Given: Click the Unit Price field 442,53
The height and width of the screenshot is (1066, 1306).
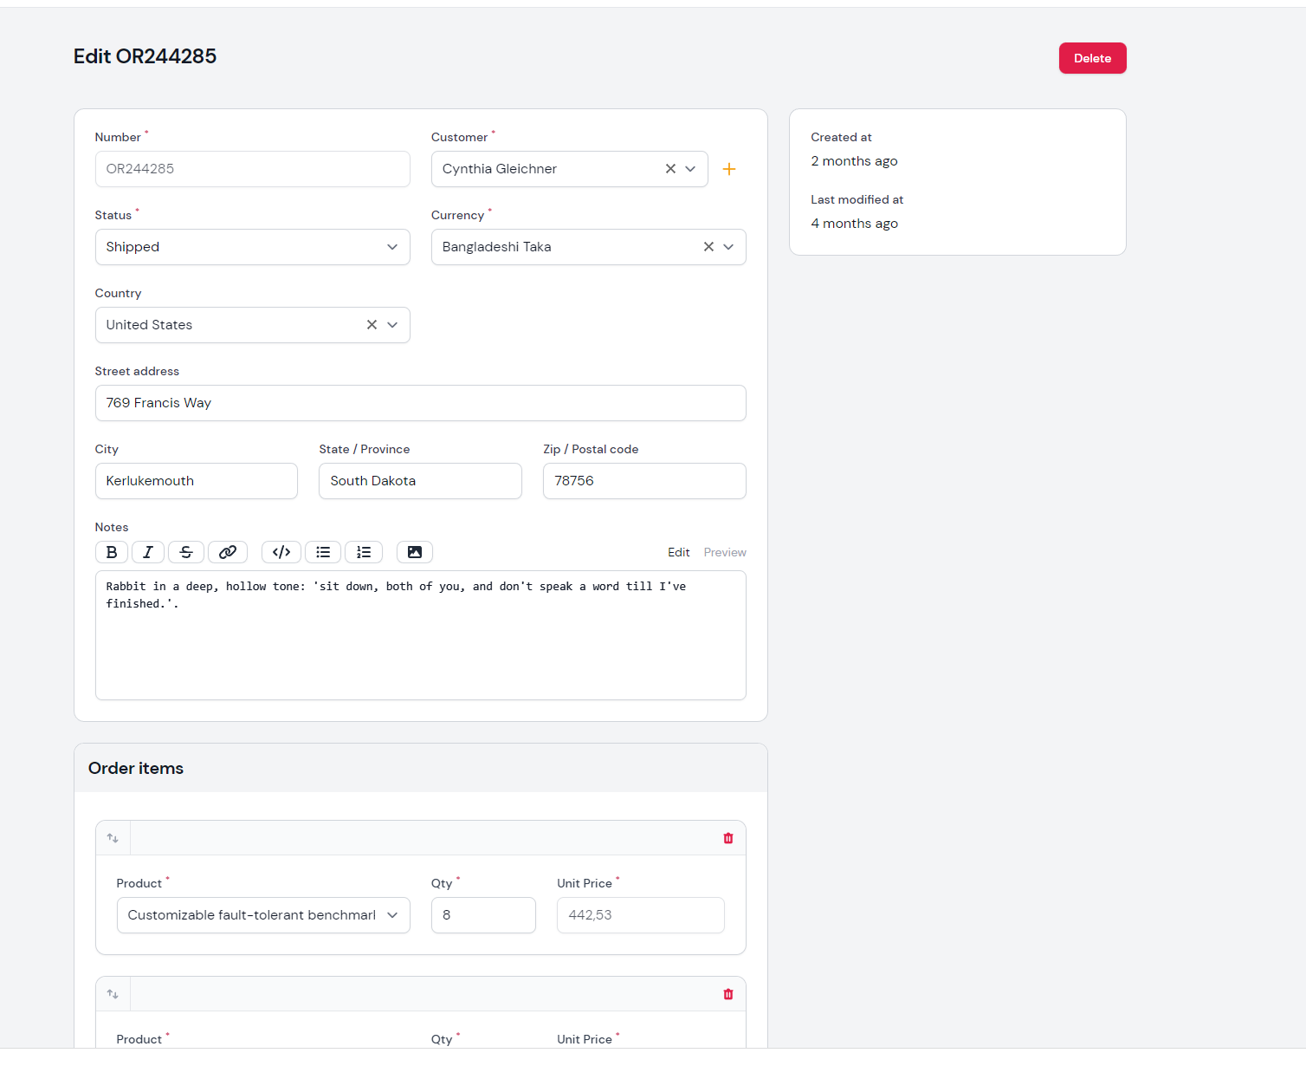Looking at the screenshot, I should click(641, 915).
